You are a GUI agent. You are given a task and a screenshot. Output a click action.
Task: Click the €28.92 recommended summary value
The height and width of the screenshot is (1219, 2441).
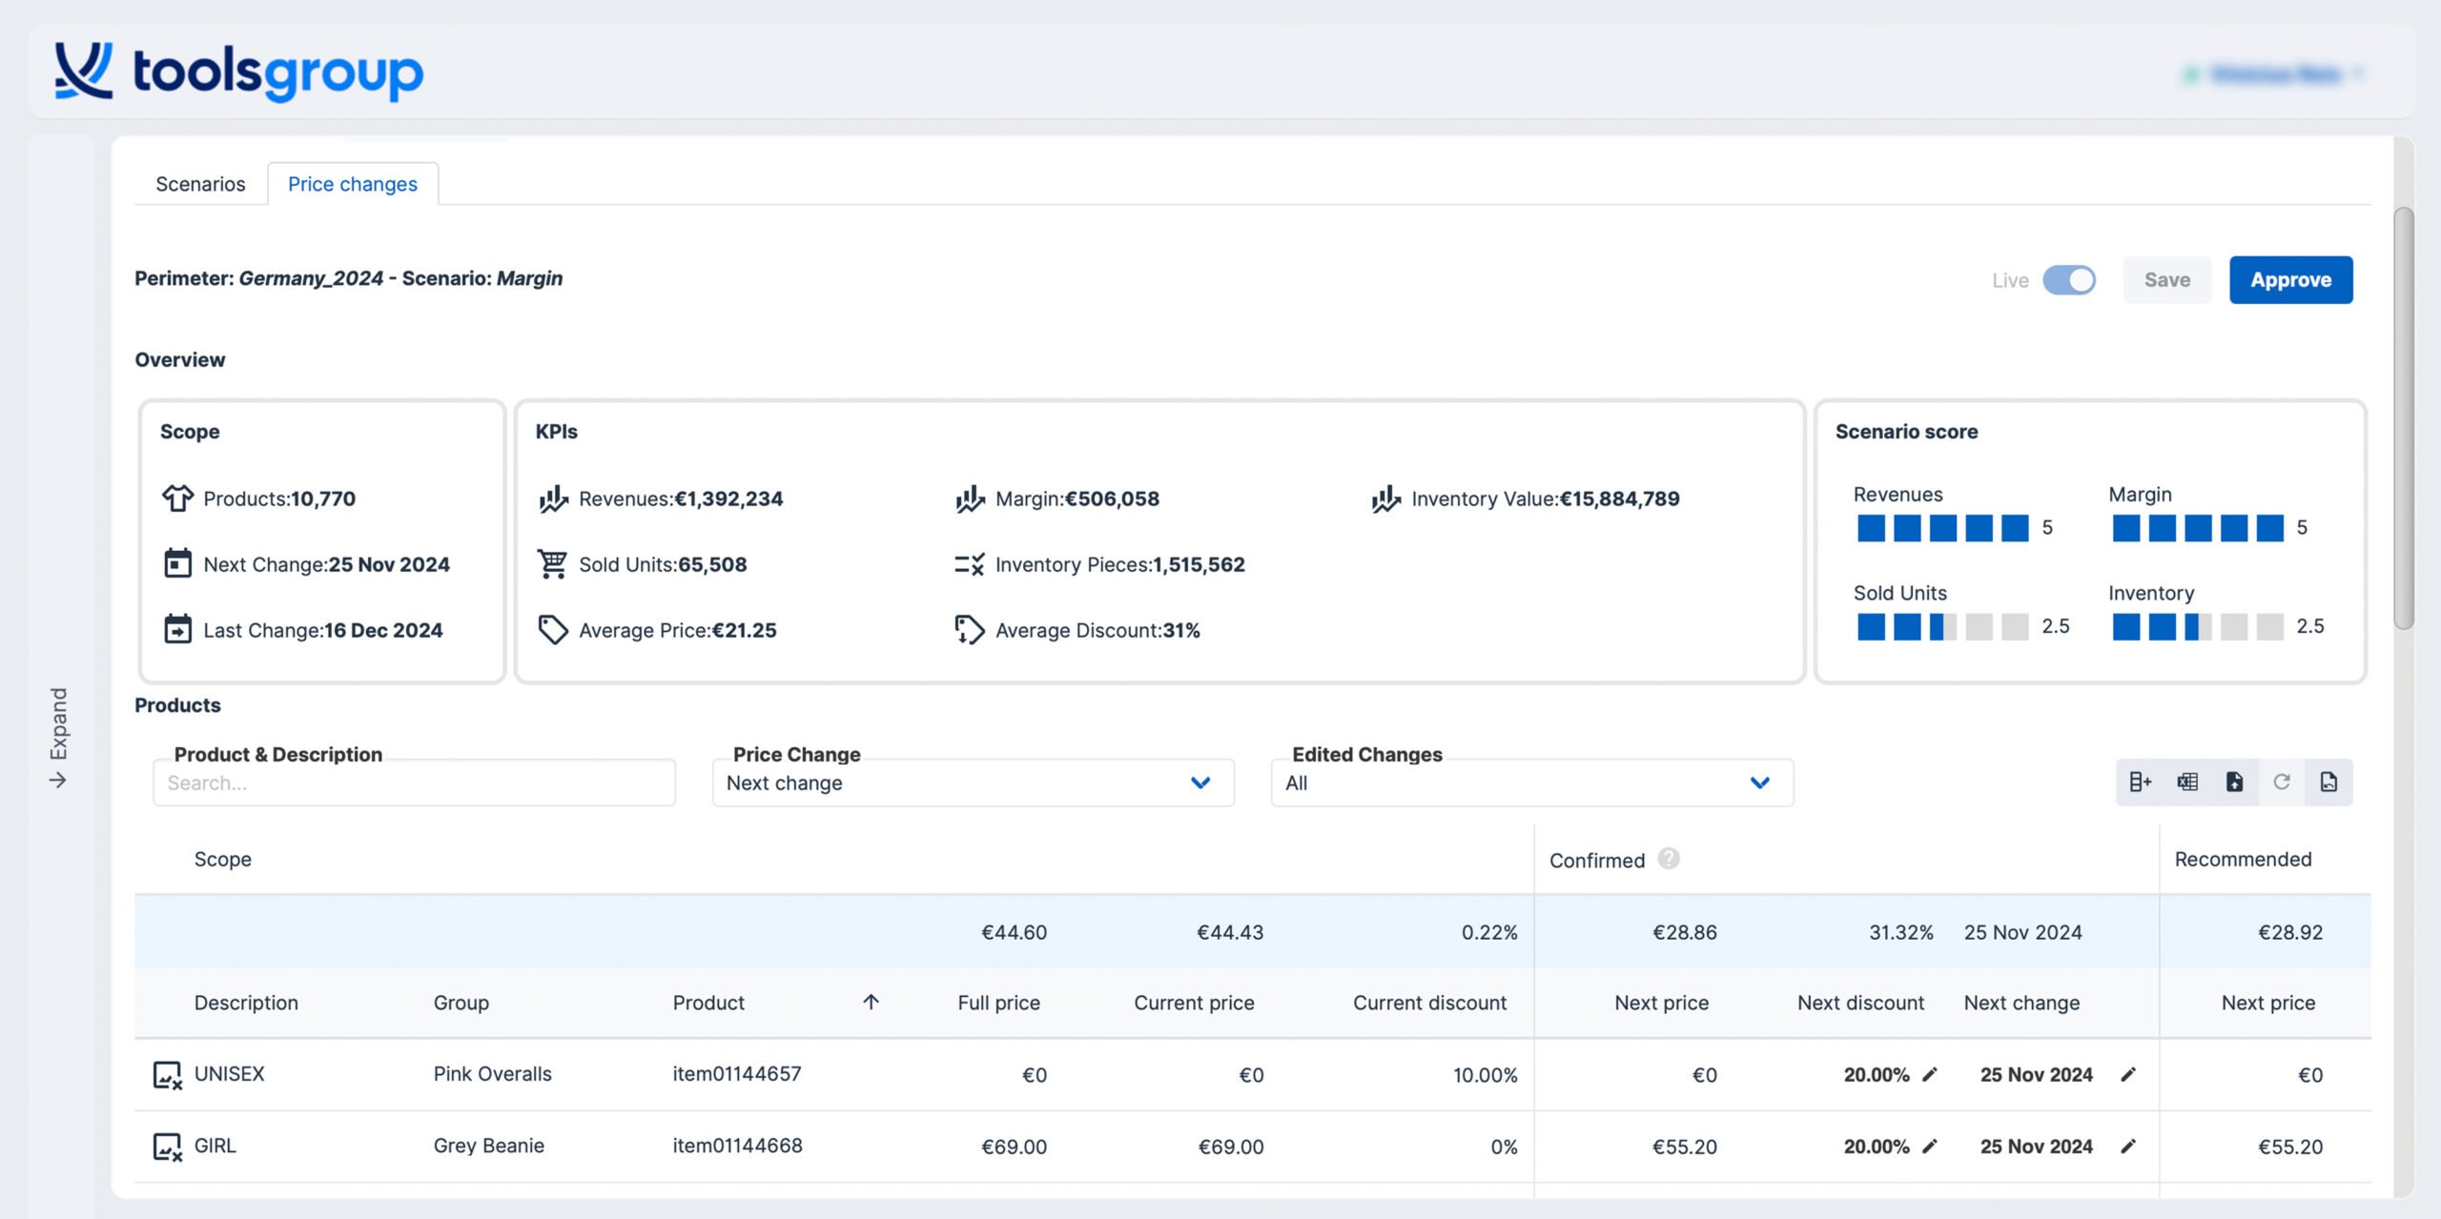pos(2289,932)
